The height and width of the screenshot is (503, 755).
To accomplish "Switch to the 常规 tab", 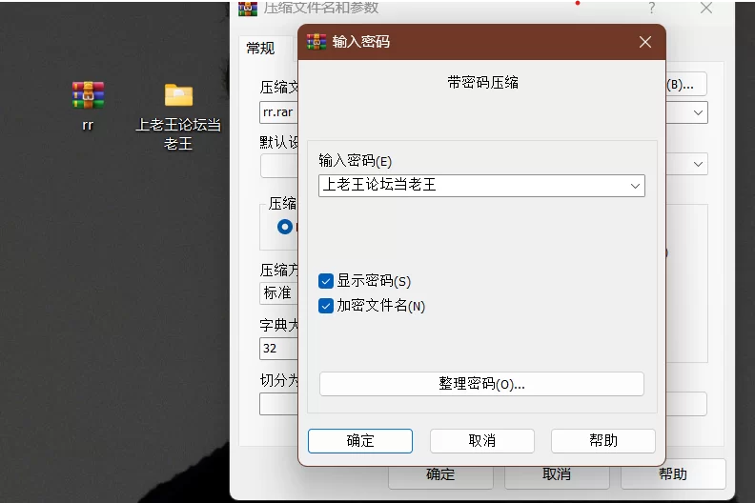I will coord(260,49).
